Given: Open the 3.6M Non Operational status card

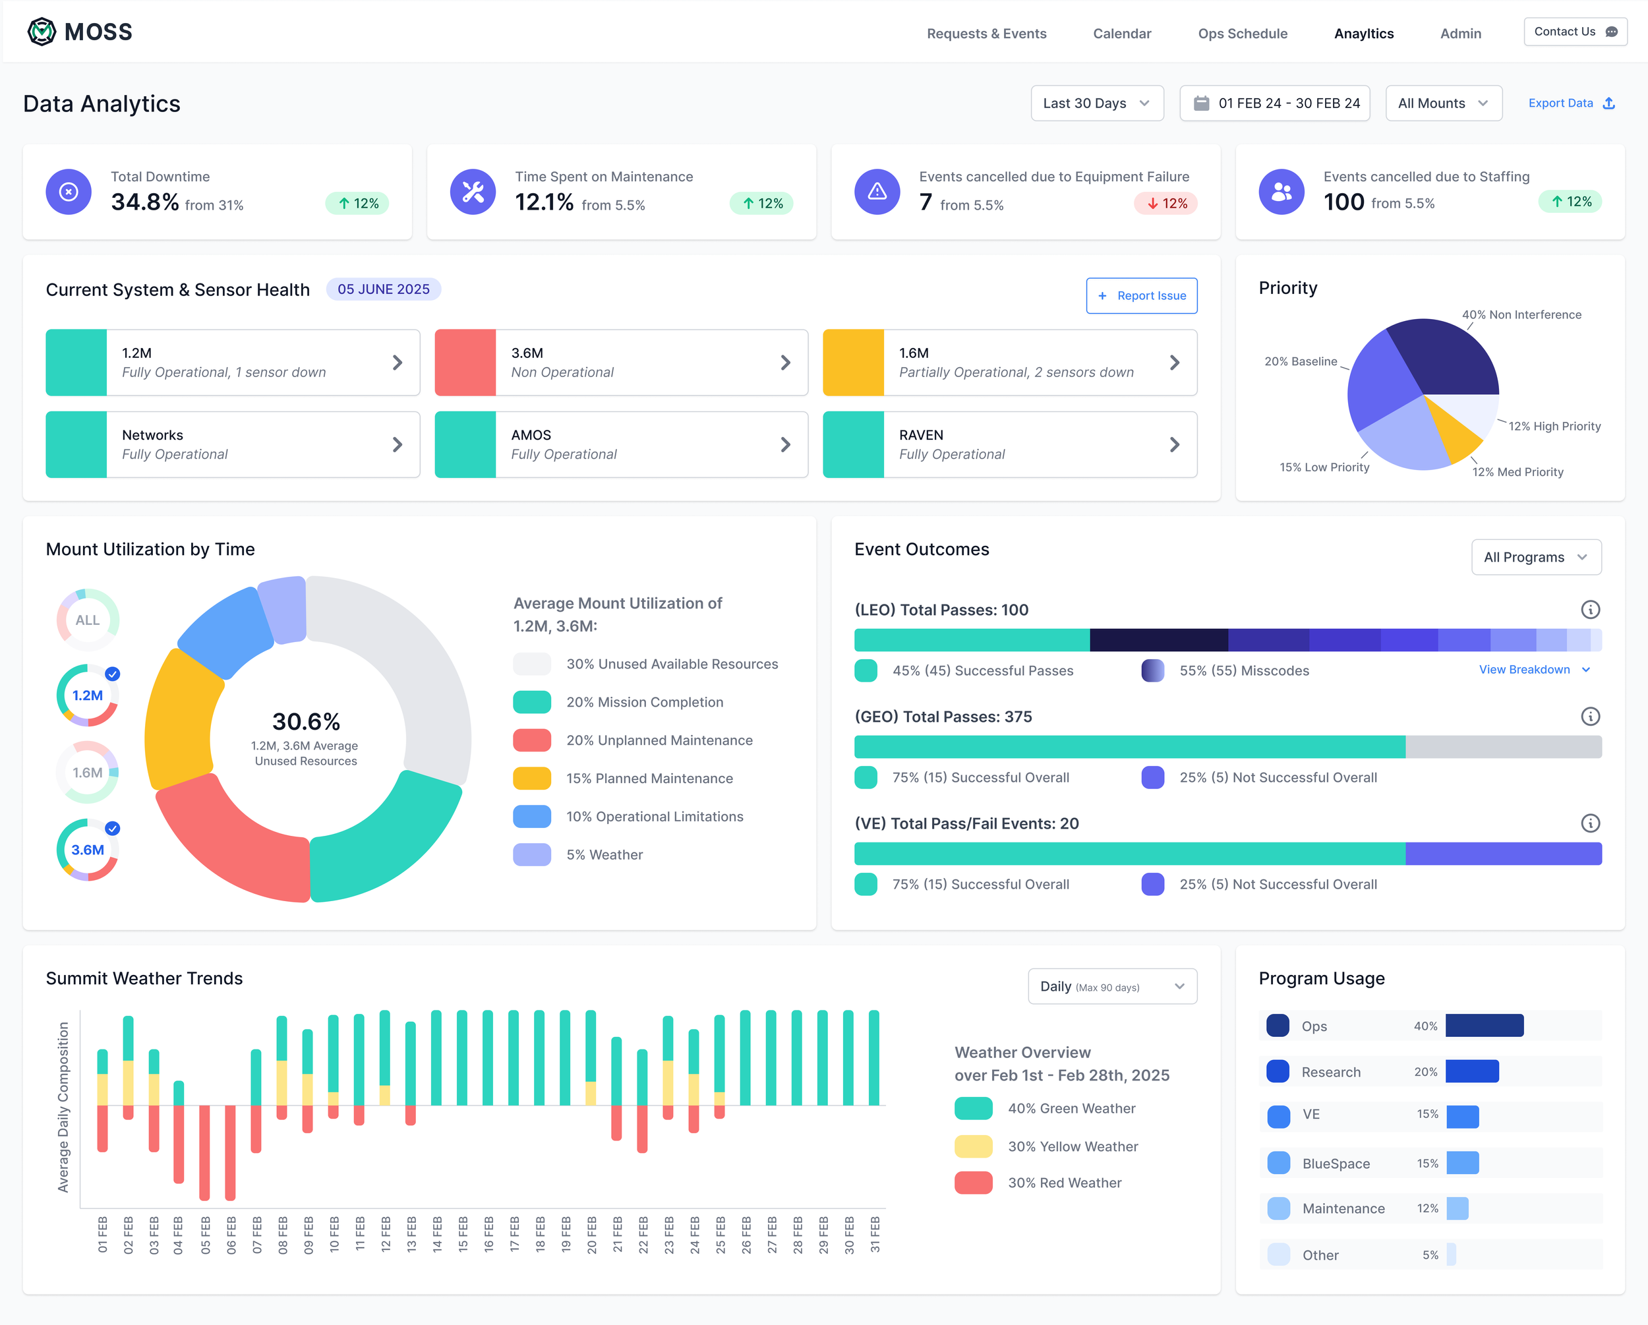Looking at the screenshot, I should [621, 363].
